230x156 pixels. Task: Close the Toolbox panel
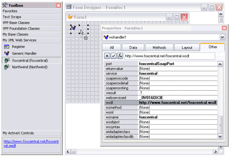[x=58, y=6]
